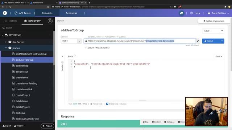232x130 pixels.
Task: Click the Jira Server project icon
Action: [10, 42]
